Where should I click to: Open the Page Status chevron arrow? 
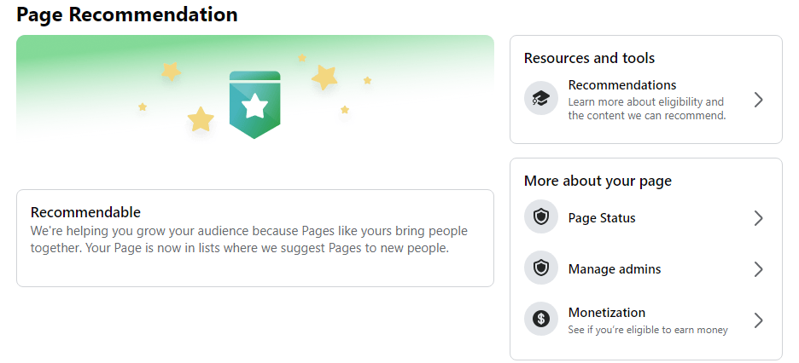pyautogui.click(x=758, y=218)
